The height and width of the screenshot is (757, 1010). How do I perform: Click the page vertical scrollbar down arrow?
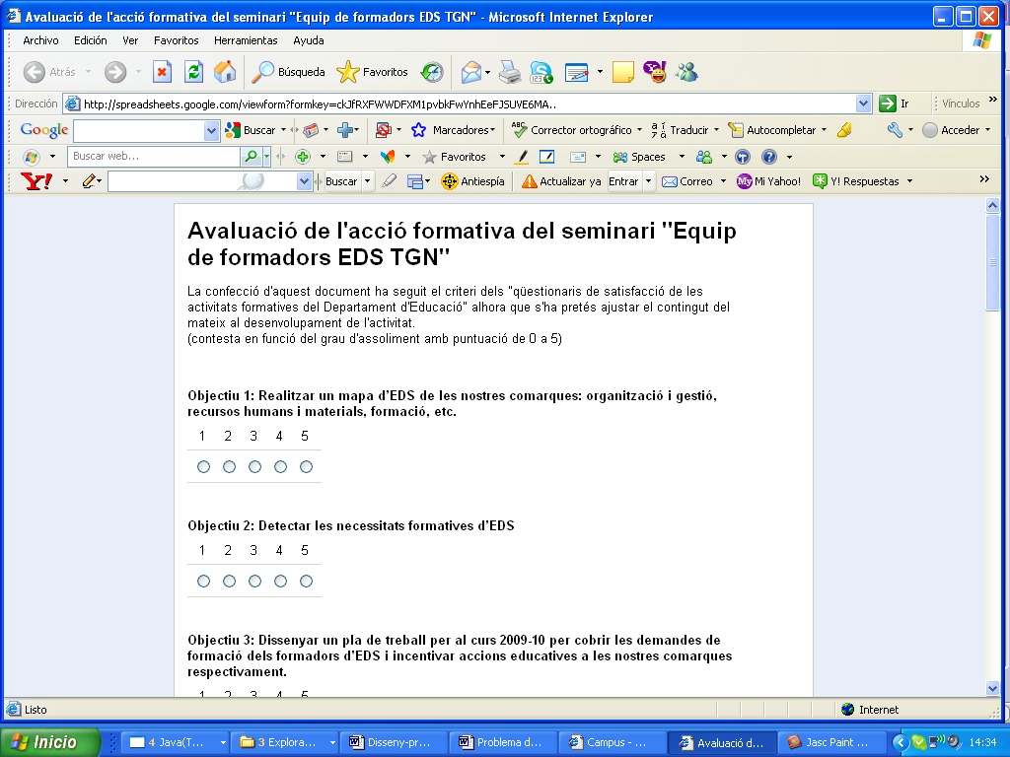[993, 688]
